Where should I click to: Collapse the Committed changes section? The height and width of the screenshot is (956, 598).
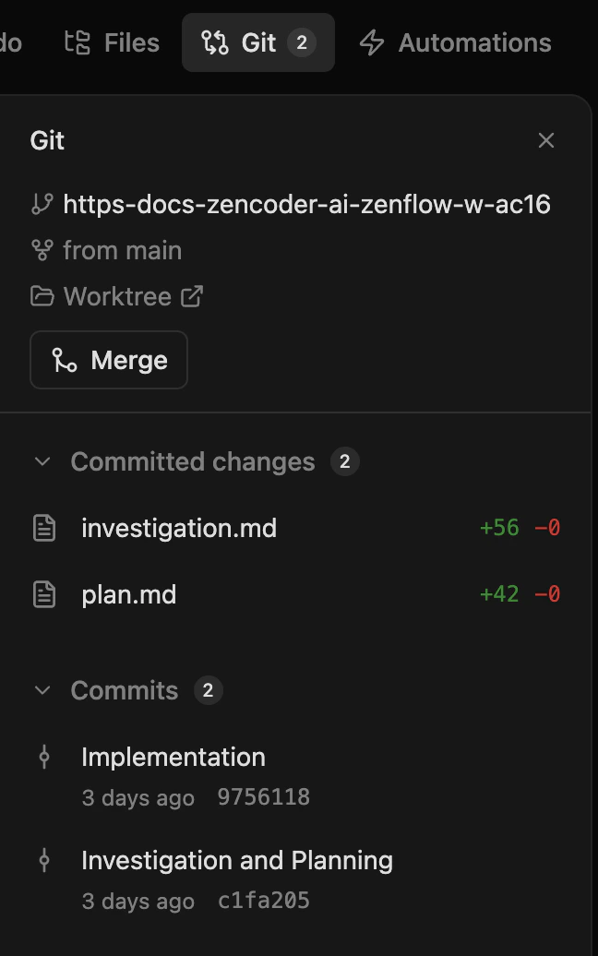click(x=42, y=461)
